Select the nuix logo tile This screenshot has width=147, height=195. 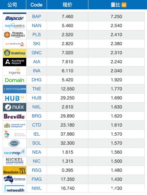pyautogui.click(x=15, y=107)
